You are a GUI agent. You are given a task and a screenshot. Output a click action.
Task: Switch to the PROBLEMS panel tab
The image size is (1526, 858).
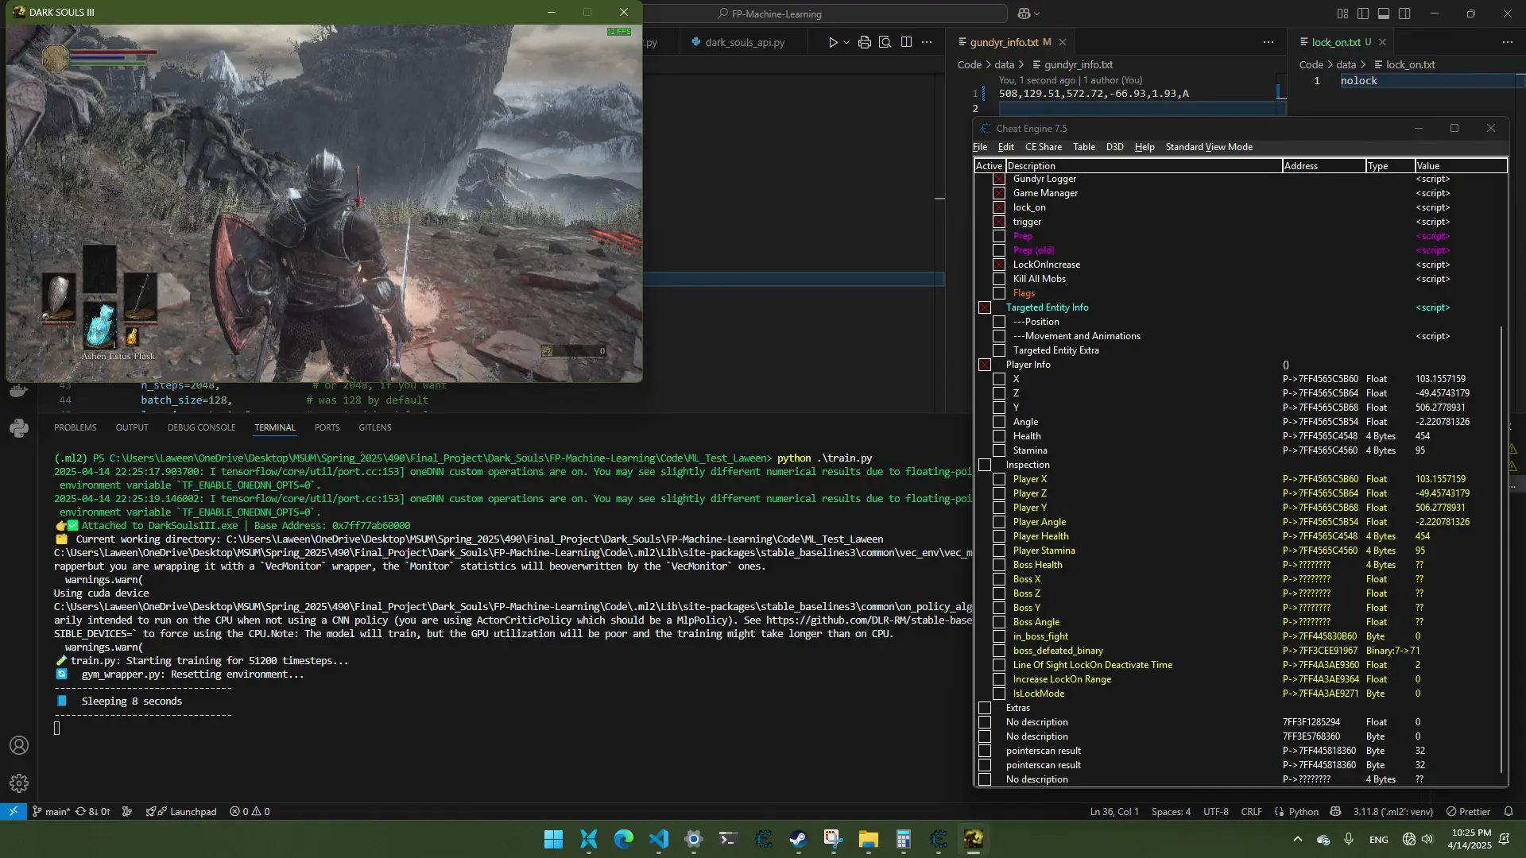tap(76, 427)
